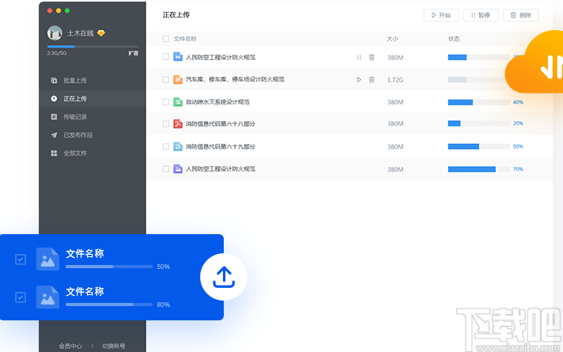563x352 pixels.
Task: Click trash icon for 汽车库、修车库 file
Action: [x=372, y=80]
